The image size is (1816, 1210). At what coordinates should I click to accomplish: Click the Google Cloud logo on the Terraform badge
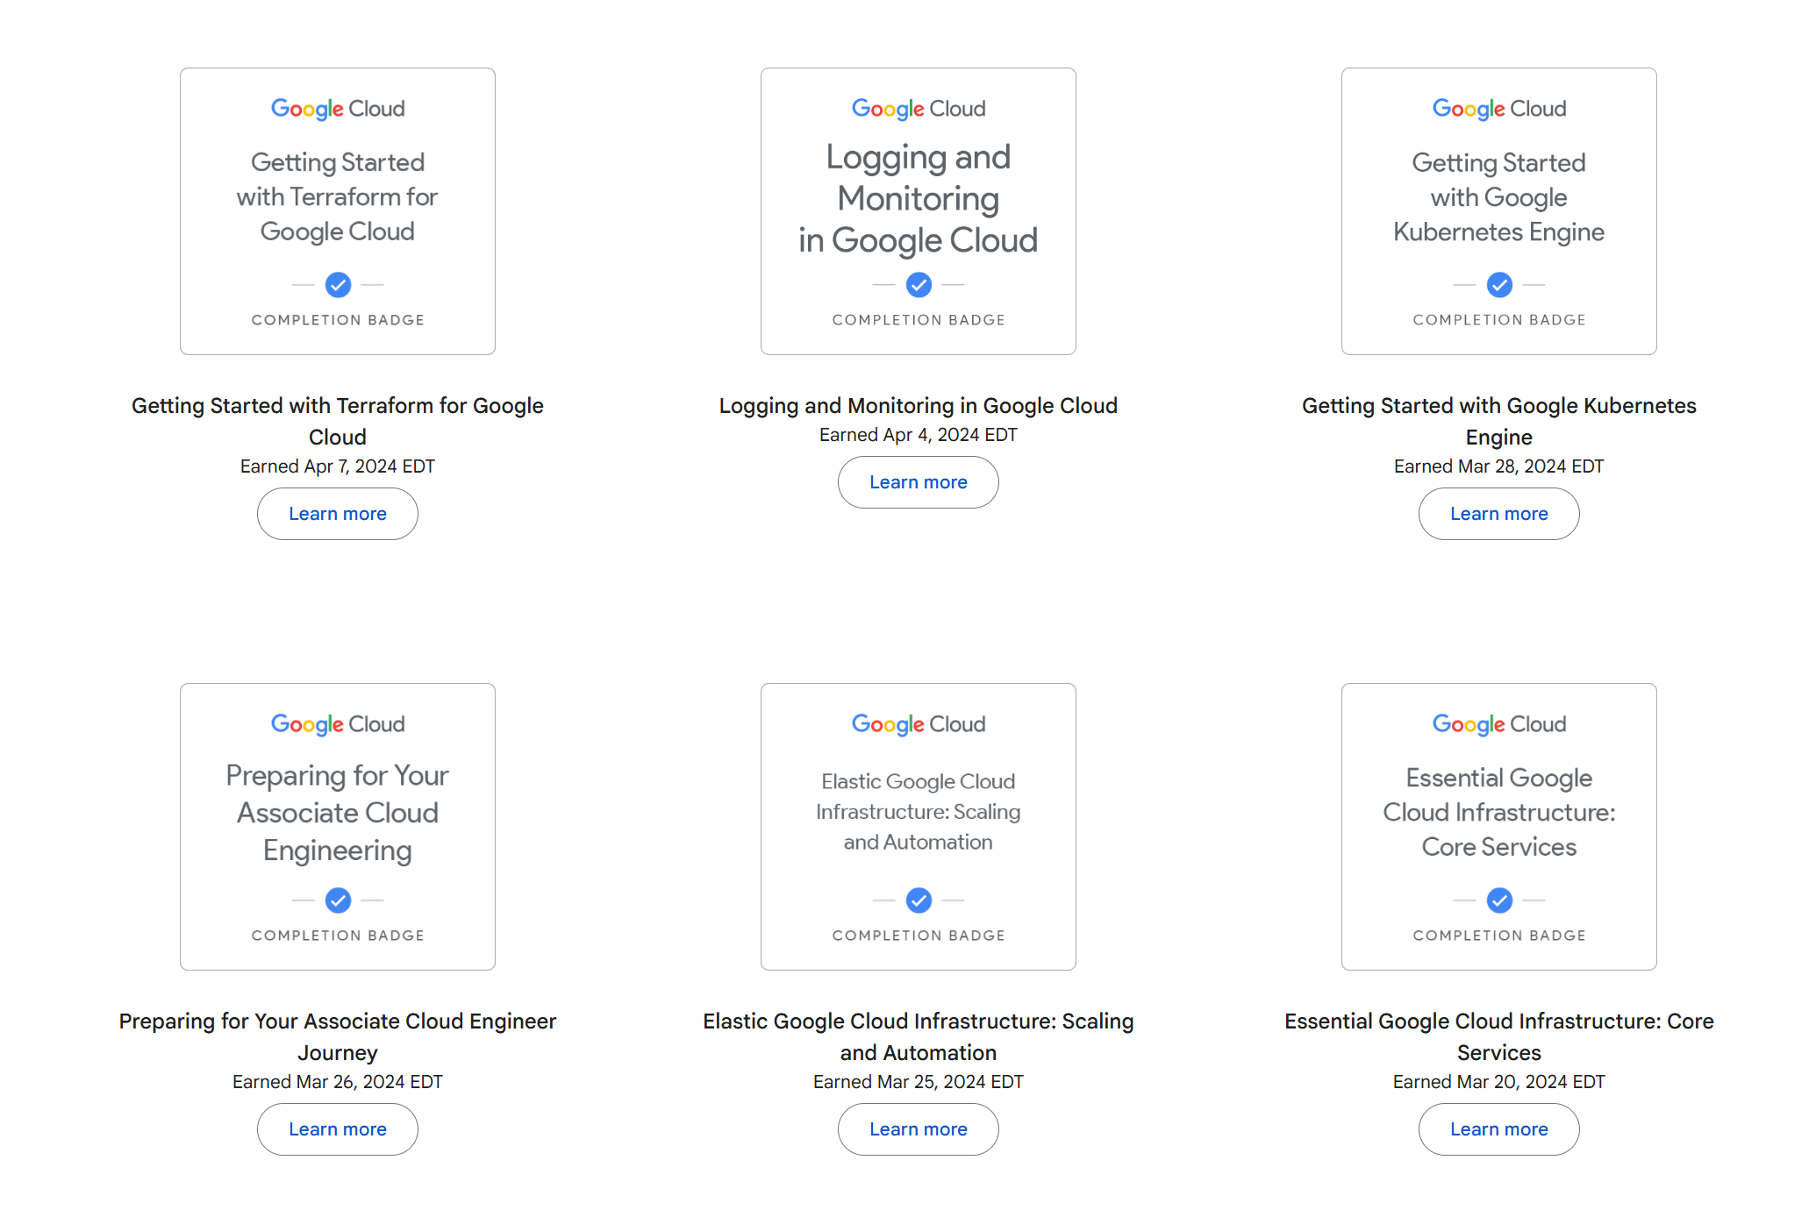click(338, 109)
